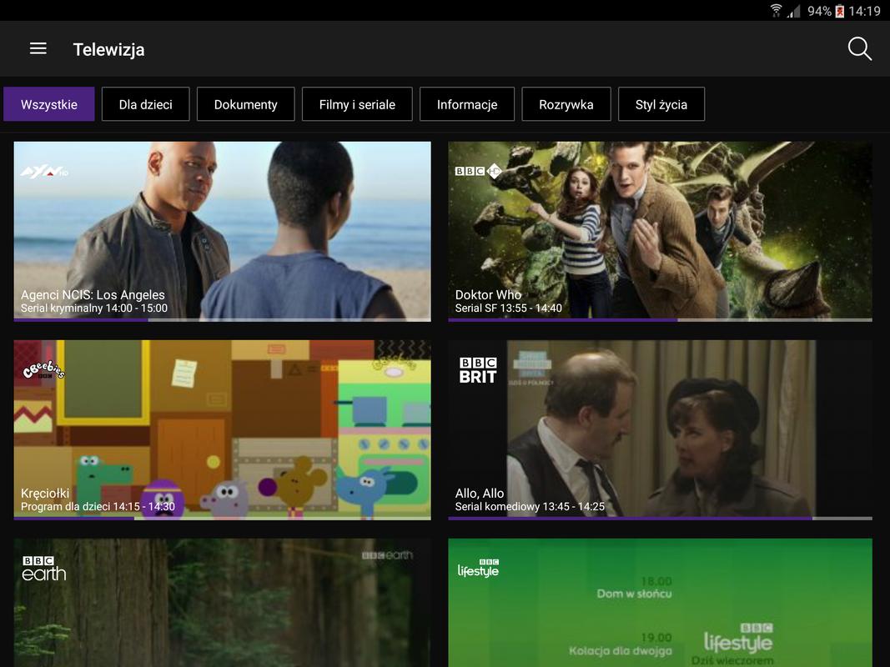Viewport: 890px width, 667px height.
Task: Tap 'Kolacja dla dwojga' schedule text
Action: coord(621,651)
